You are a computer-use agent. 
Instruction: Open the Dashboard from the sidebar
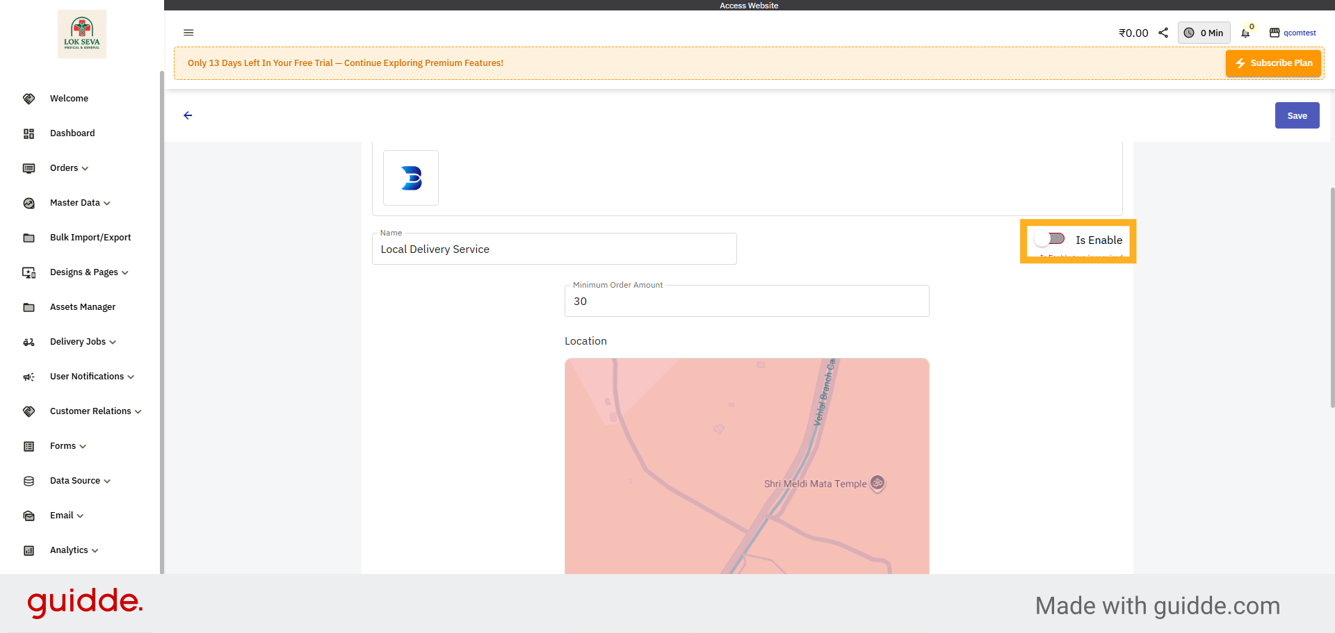point(72,133)
